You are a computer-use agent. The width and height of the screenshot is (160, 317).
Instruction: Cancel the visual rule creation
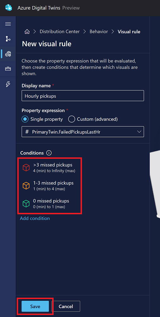66,306
